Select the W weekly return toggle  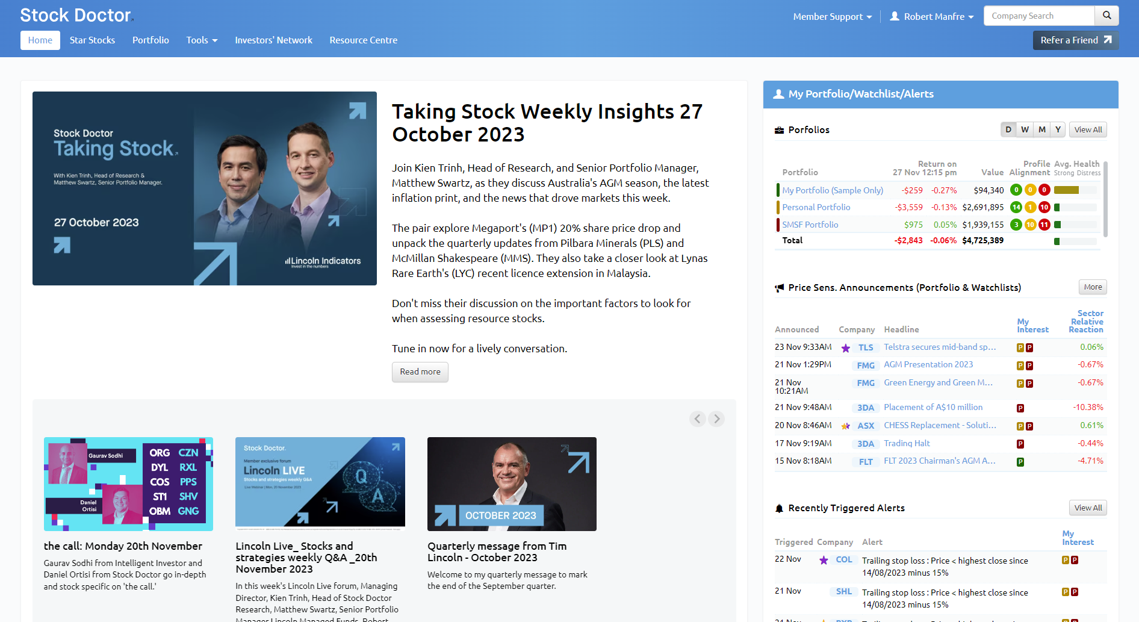pyautogui.click(x=1025, y=129)
